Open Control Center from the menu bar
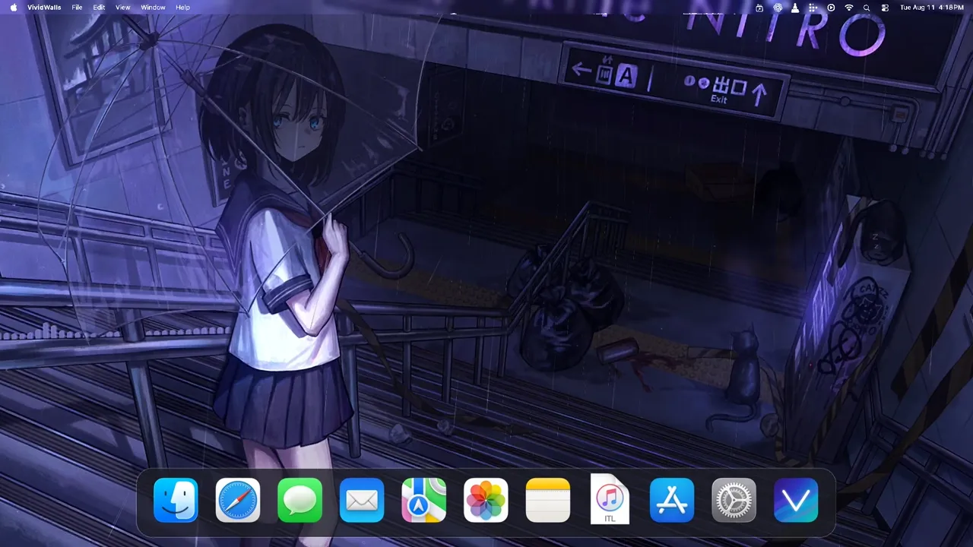This screenshot has width=973, height=547. coord(885,7)
